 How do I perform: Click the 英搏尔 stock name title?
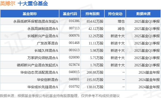click(x=8, y=4)
